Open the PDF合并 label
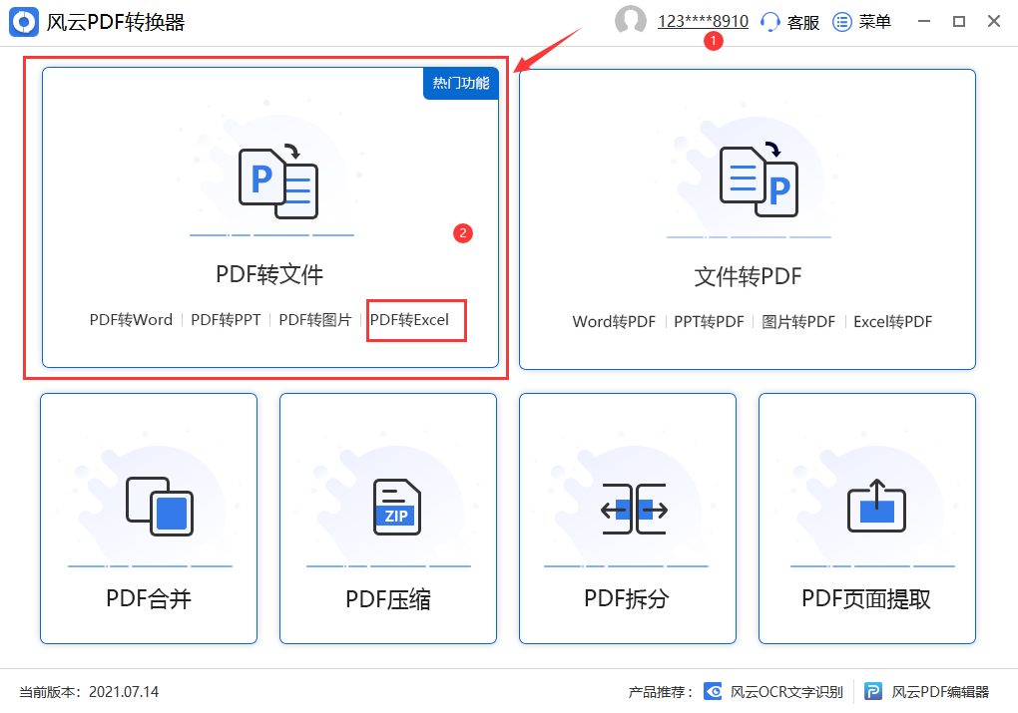The image size is (1018, 713). coord(149,598)
